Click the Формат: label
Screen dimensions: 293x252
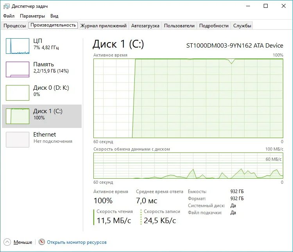click(x=197, y=199)
